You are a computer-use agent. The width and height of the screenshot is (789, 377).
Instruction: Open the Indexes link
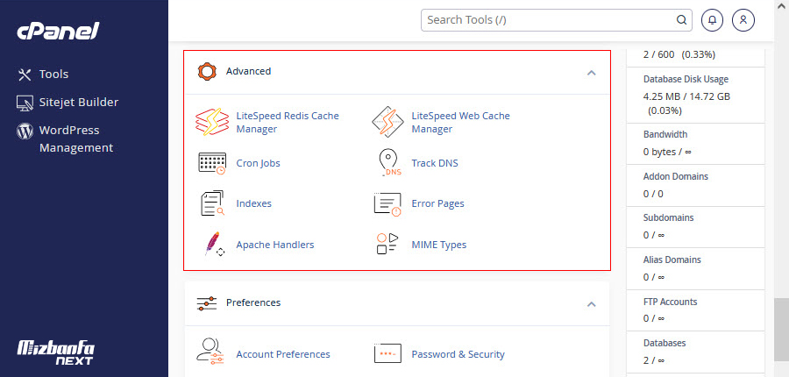[253, 203]
